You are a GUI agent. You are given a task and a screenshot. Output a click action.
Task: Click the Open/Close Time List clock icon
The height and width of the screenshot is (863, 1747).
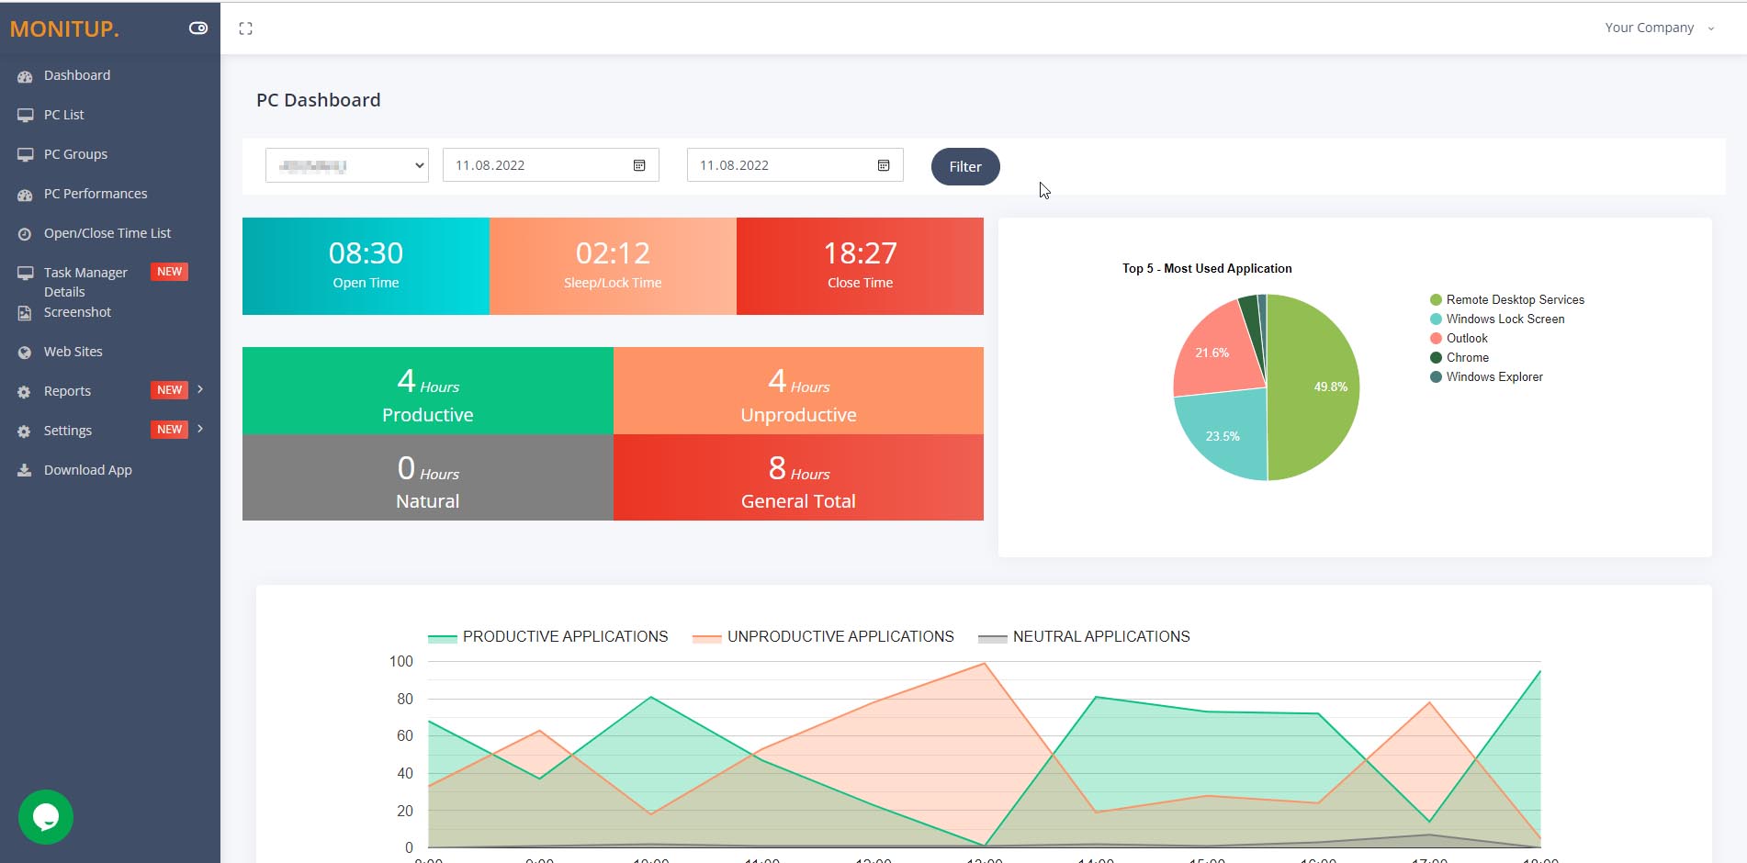[x=25, y=234]
